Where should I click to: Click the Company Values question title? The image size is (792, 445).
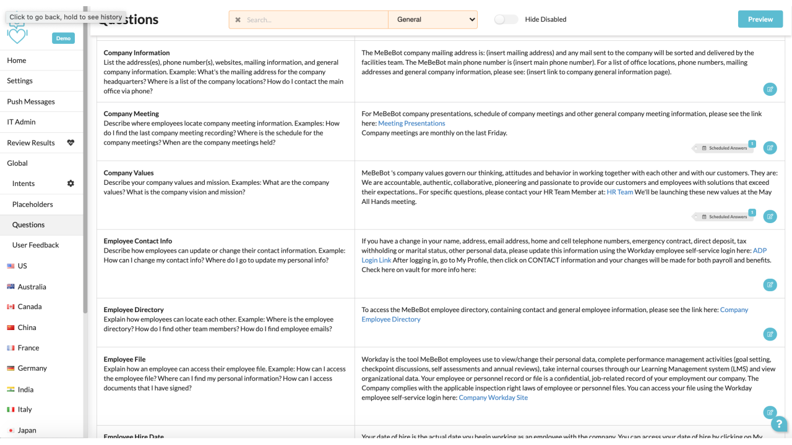point(129,173)
